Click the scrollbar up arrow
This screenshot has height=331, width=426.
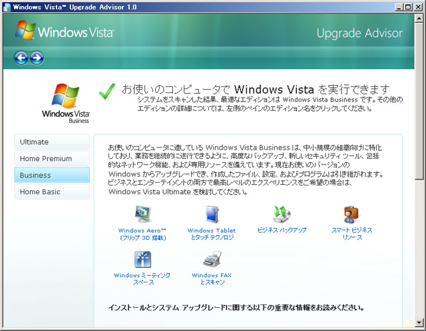point(419,18)
